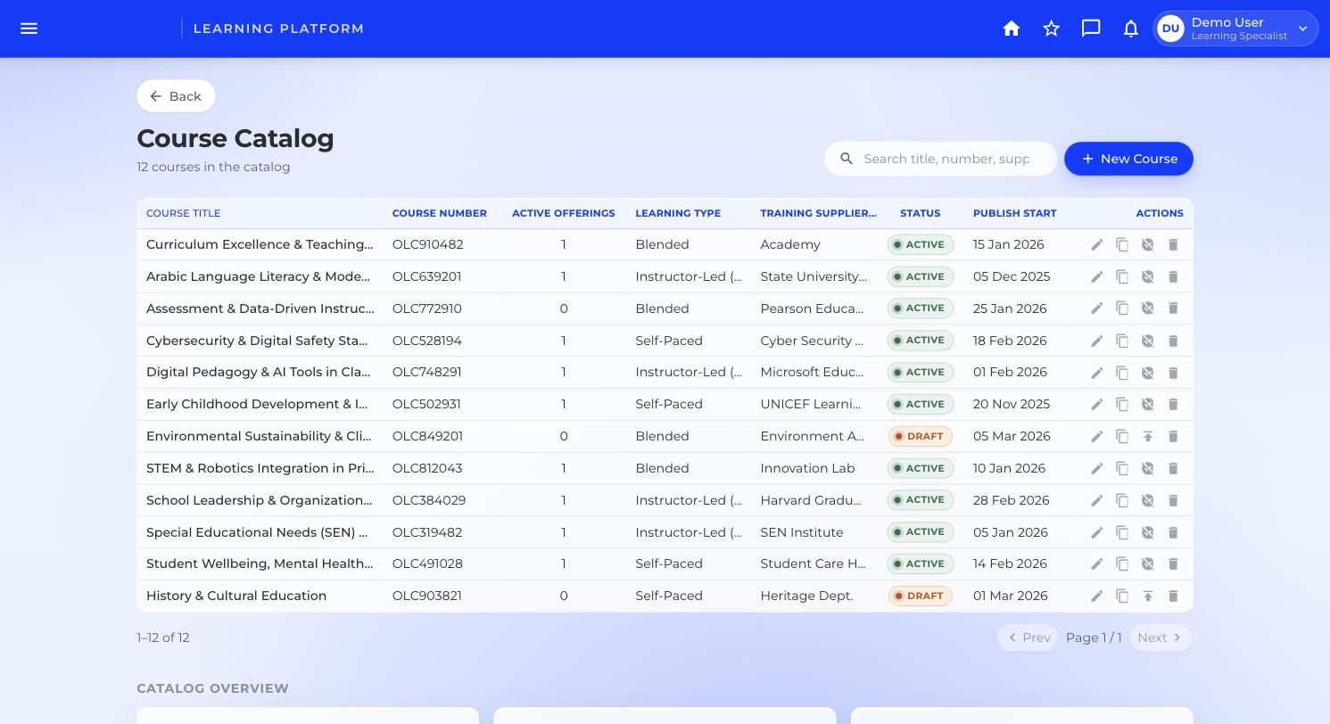
Task: Publish the History & Cultural Education draft
Action: (1148, 596)
